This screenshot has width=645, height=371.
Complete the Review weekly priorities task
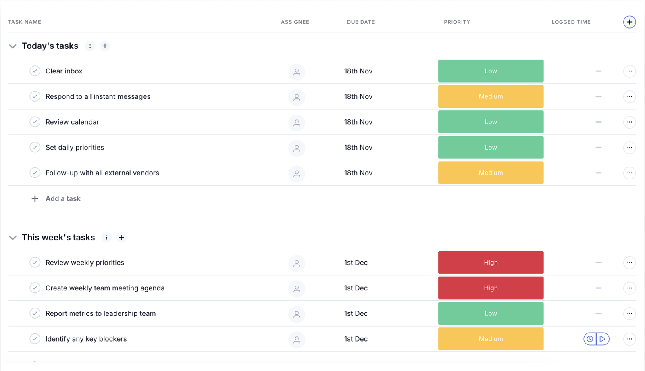click(35, 263)
